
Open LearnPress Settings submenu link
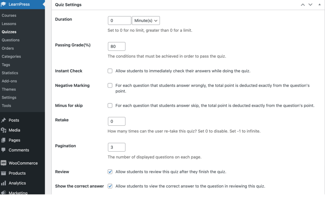pyautogui.click(x=9, y=98)
